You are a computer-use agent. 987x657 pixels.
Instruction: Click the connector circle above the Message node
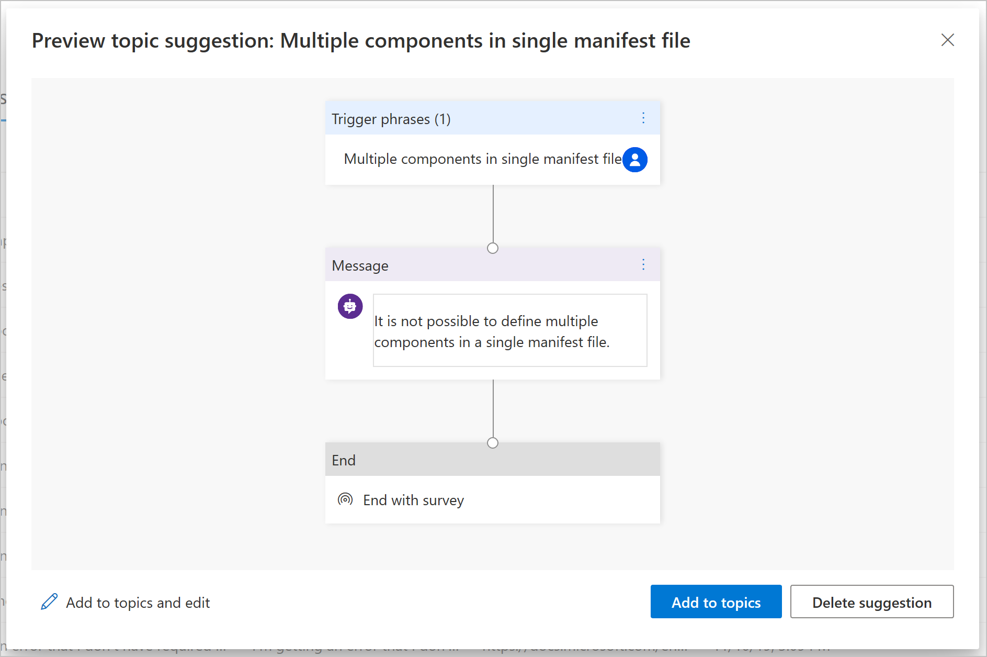[x=493, y=248]
